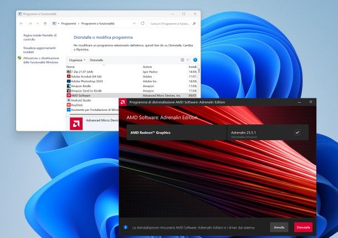Click the AMD logo in uninstaller title bar
338x238 pixels.
124,102
